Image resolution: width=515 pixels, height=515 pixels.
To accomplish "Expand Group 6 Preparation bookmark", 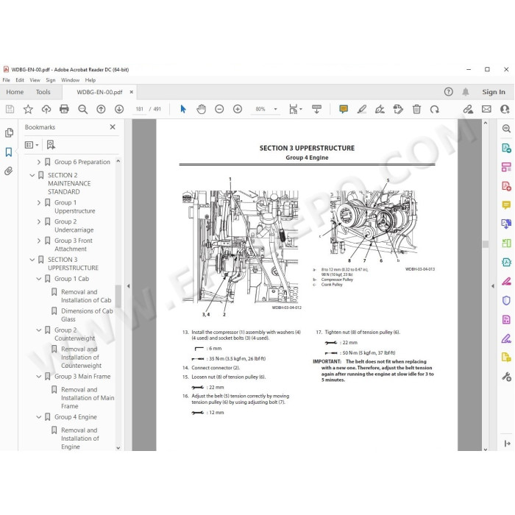I will 39,162.
